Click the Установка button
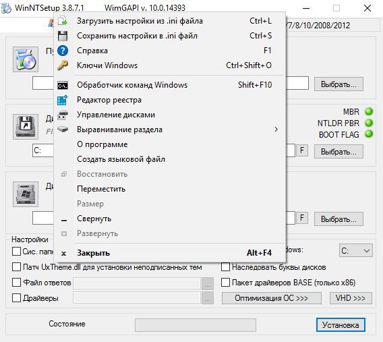Viewport: 383px width, 342px height. (x=341, y=325)
